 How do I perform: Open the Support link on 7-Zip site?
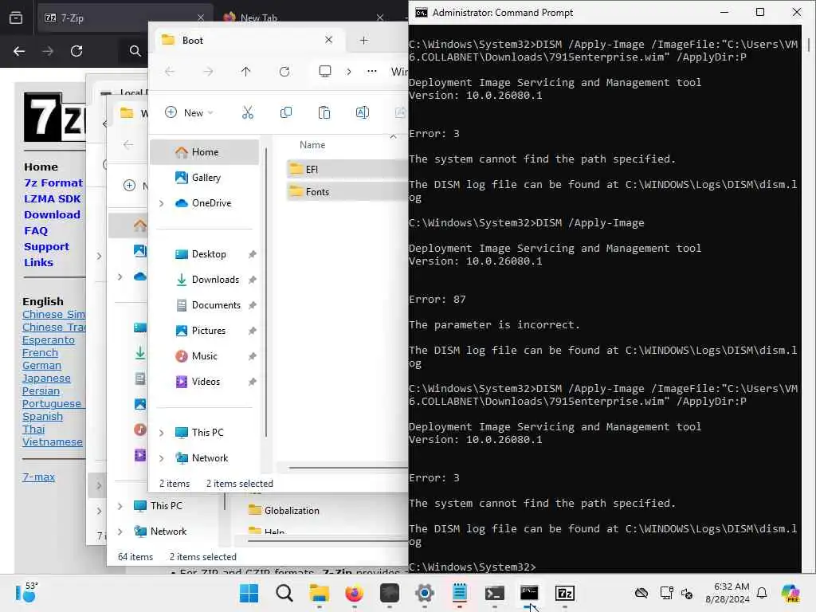point(46,247)
